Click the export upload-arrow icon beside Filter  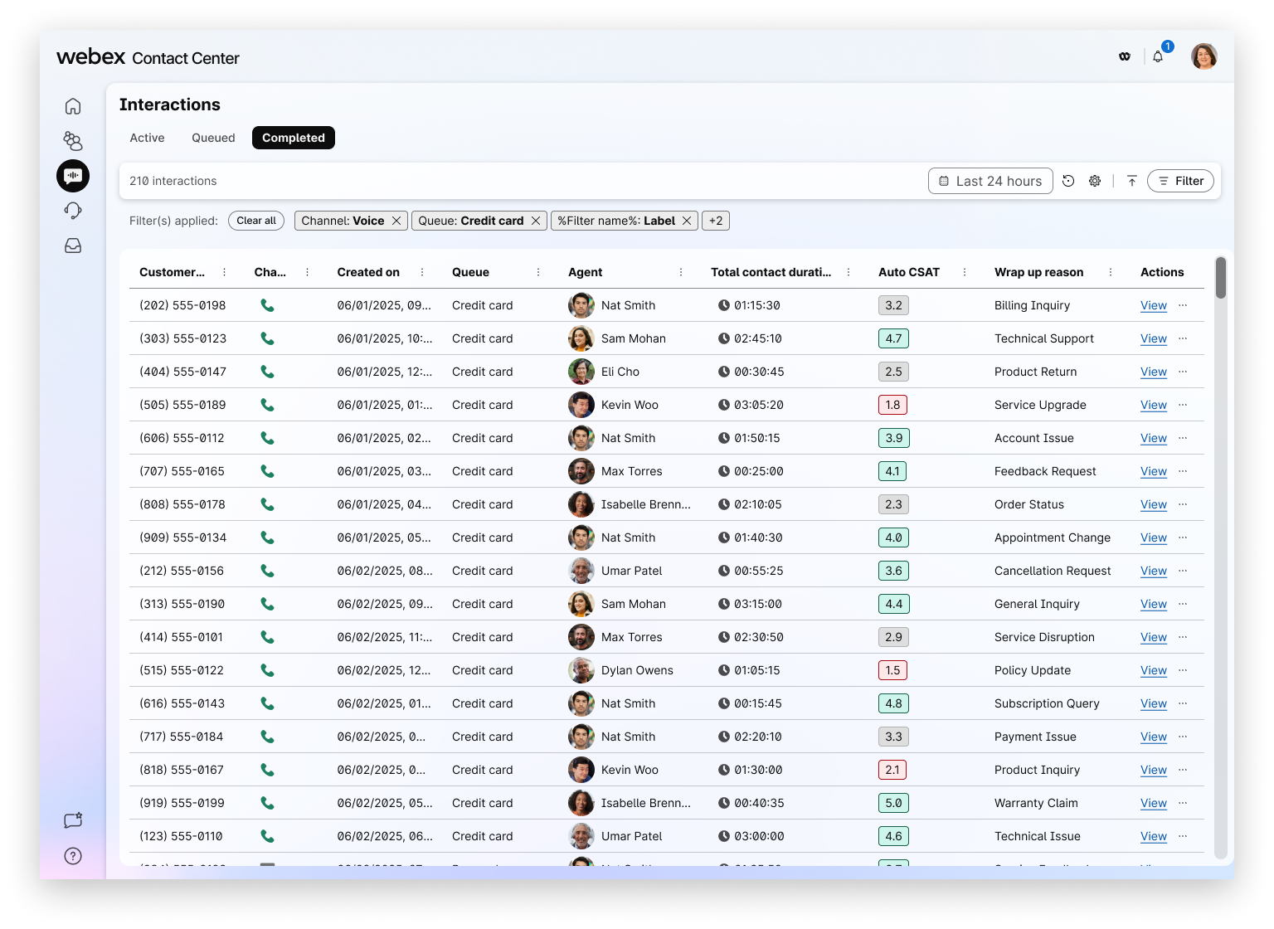point(1131,181)
